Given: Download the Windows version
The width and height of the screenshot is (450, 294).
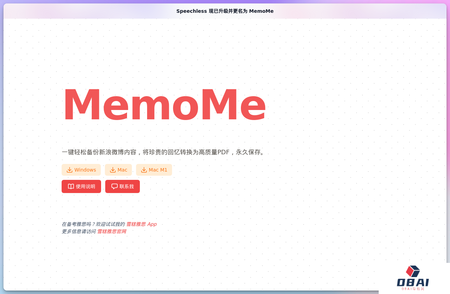Looking at the screenshot, I should coord(81,170).
